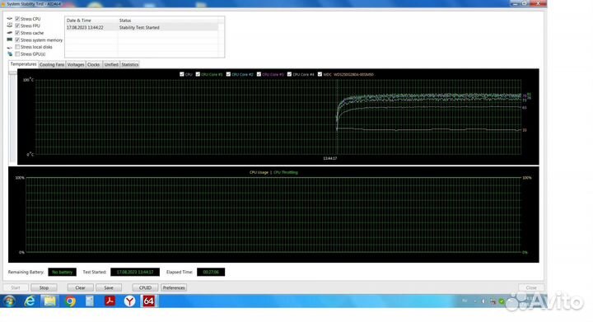This screenshot has height=322, width=593.
Task: Open the Preferences button
Action: [x=174, y=287]
